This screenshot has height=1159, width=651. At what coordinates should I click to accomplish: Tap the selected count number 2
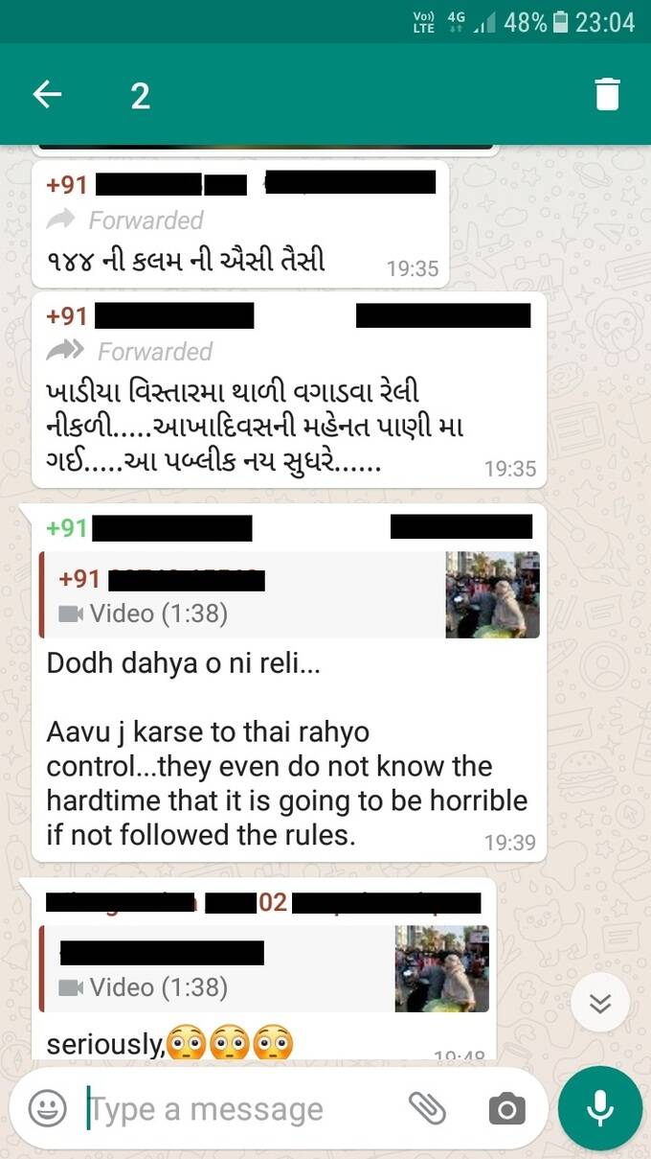tap(140, 95)
